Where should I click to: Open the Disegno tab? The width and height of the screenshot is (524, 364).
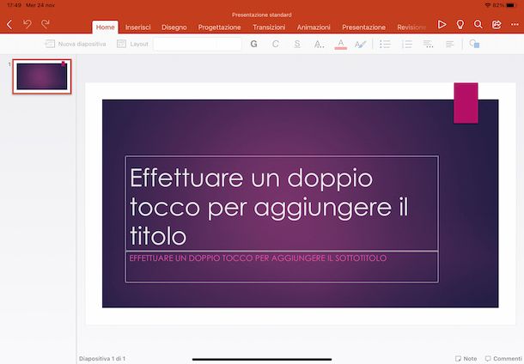[174, 27]
